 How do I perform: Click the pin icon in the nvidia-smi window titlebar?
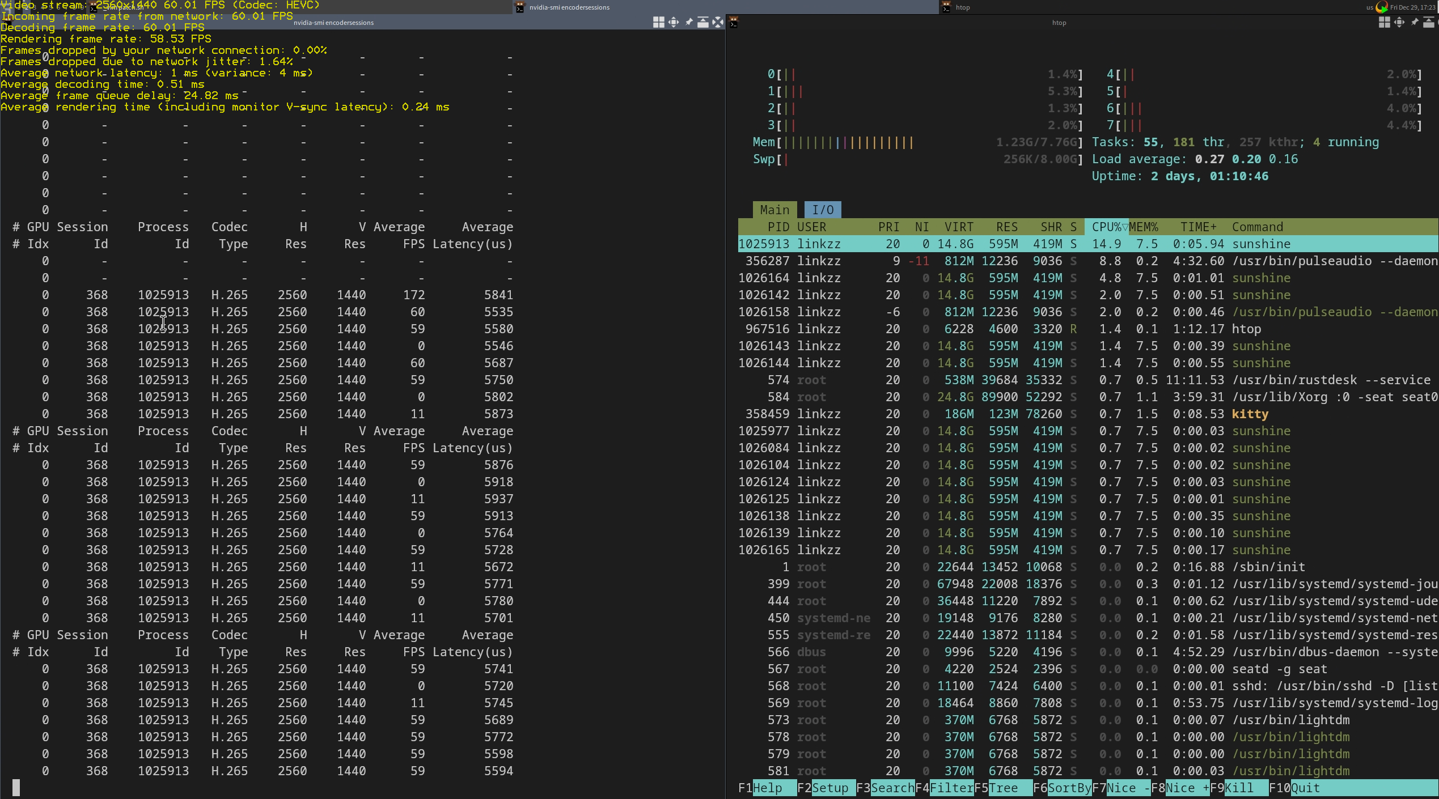pyautogui.click(x=688, y=22)
